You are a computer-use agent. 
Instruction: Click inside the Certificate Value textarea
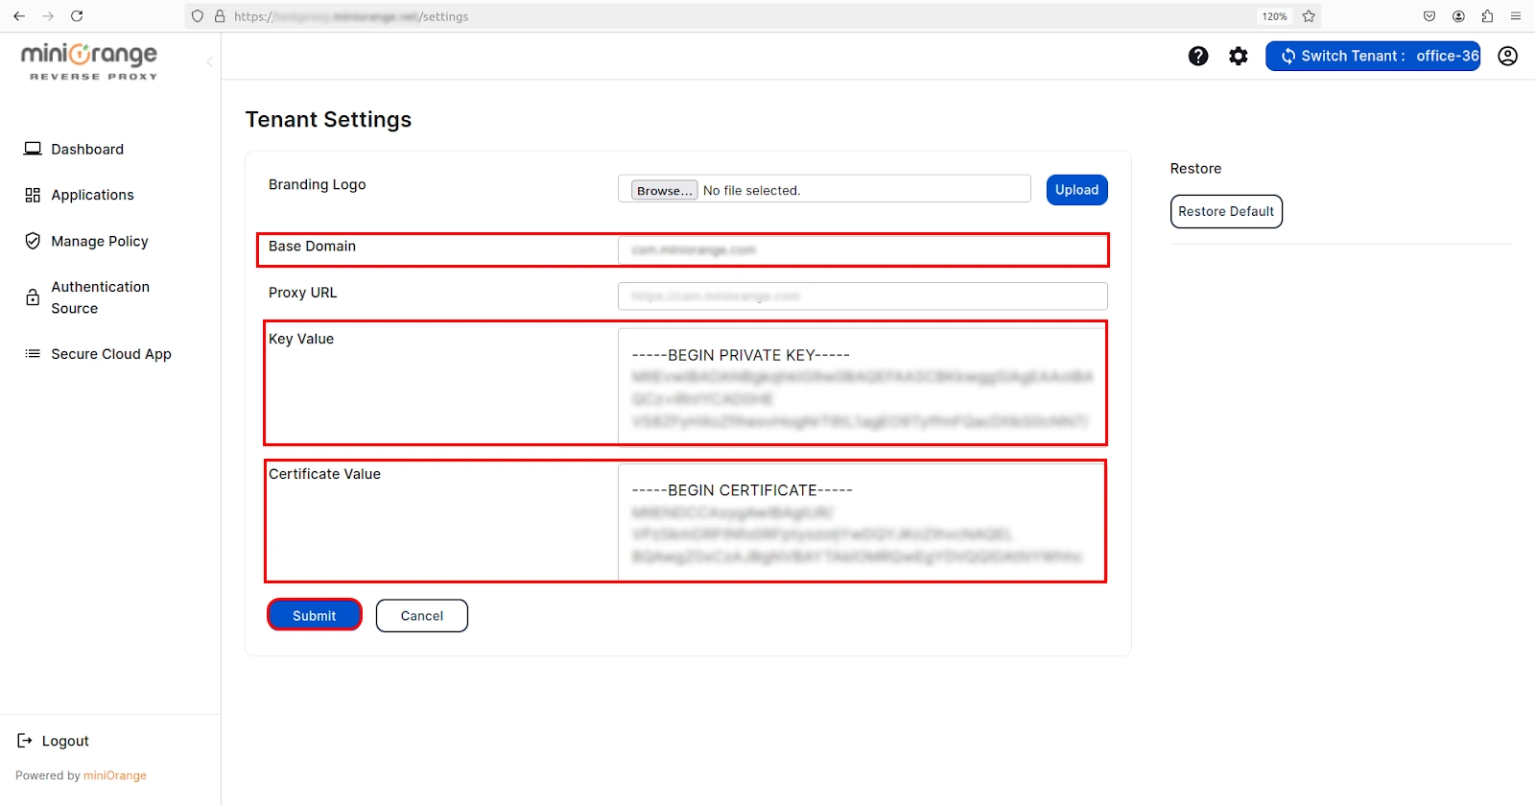[x=862, y=522]
